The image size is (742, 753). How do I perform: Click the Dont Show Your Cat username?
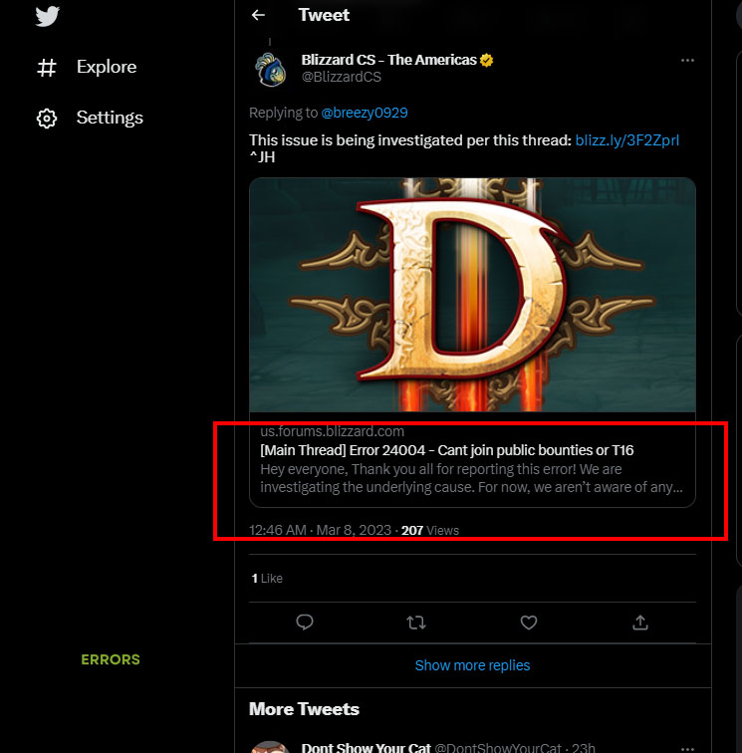pos(366,747)
